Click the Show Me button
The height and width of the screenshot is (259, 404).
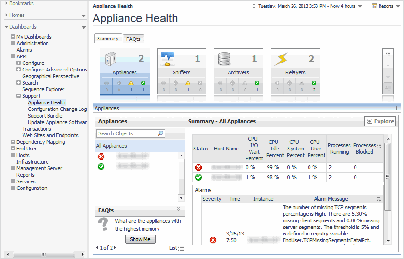[x=140, y=239]
